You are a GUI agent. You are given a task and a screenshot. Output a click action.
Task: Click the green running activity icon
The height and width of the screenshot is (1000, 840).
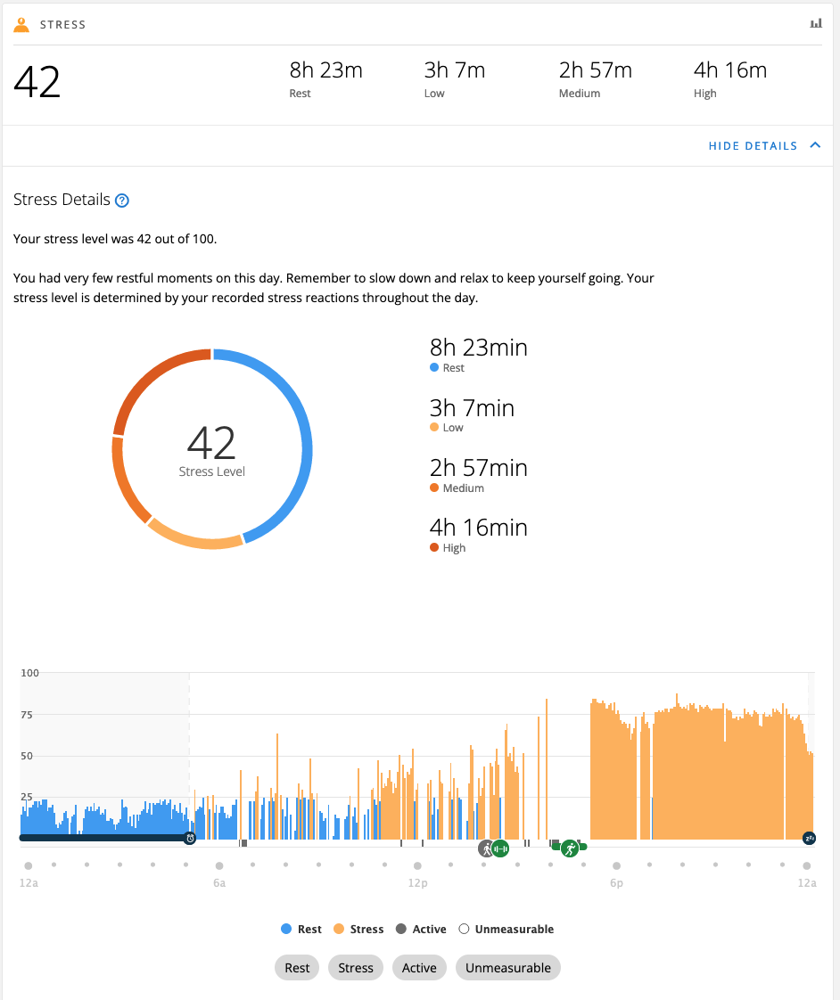point(569,847)
